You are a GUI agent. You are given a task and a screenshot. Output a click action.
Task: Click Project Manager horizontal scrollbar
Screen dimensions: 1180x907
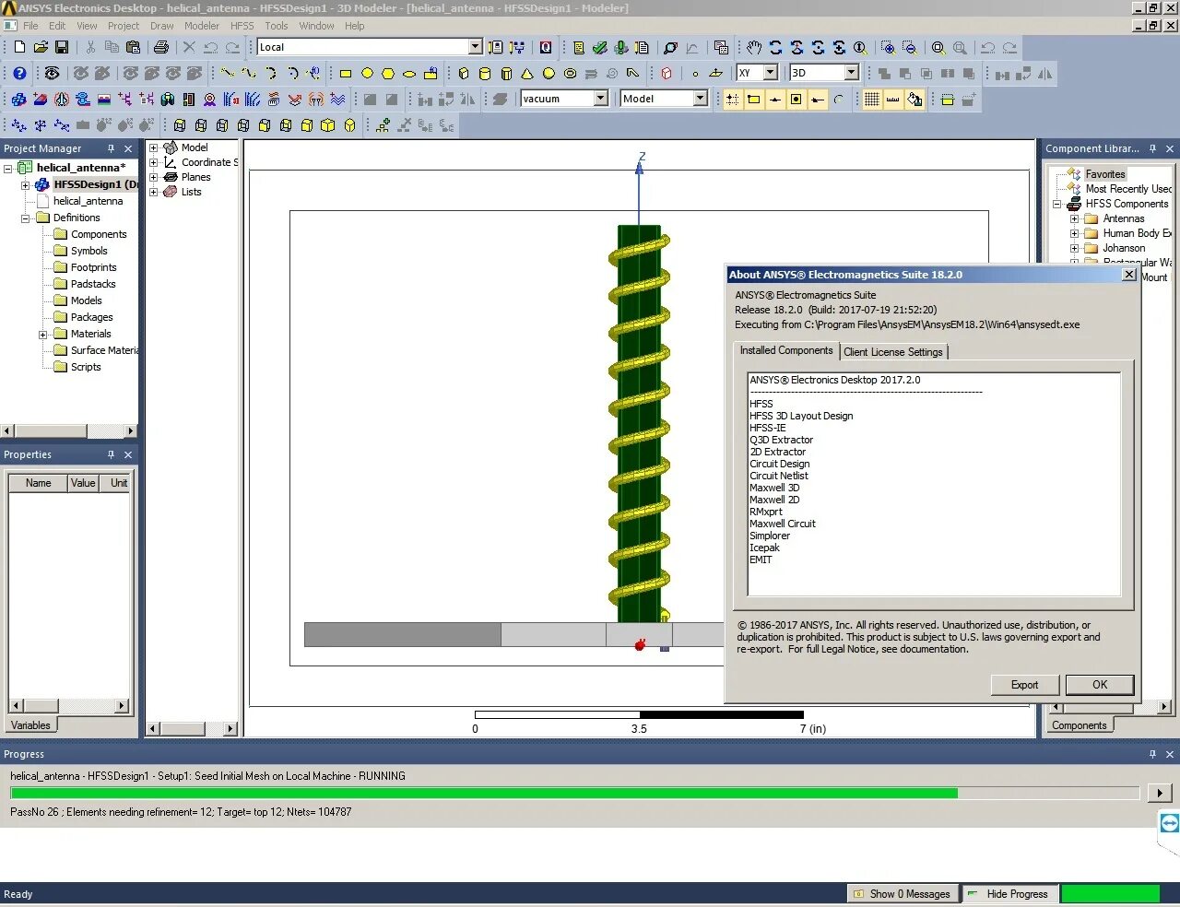(68, 430)
